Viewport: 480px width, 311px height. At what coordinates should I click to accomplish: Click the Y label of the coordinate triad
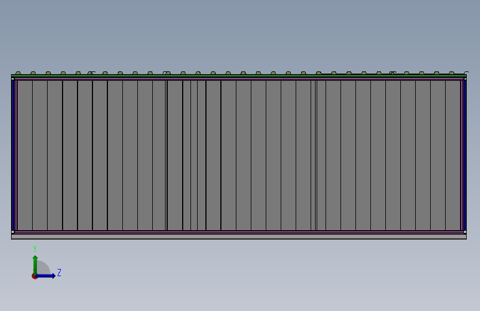tap(35, 249)
